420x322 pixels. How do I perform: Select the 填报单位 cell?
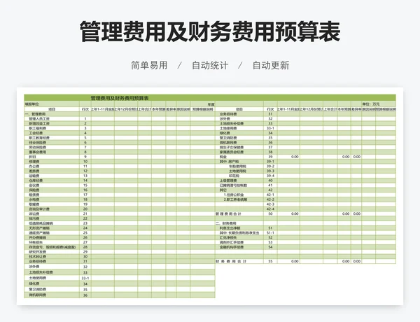[x=52, y=104]
